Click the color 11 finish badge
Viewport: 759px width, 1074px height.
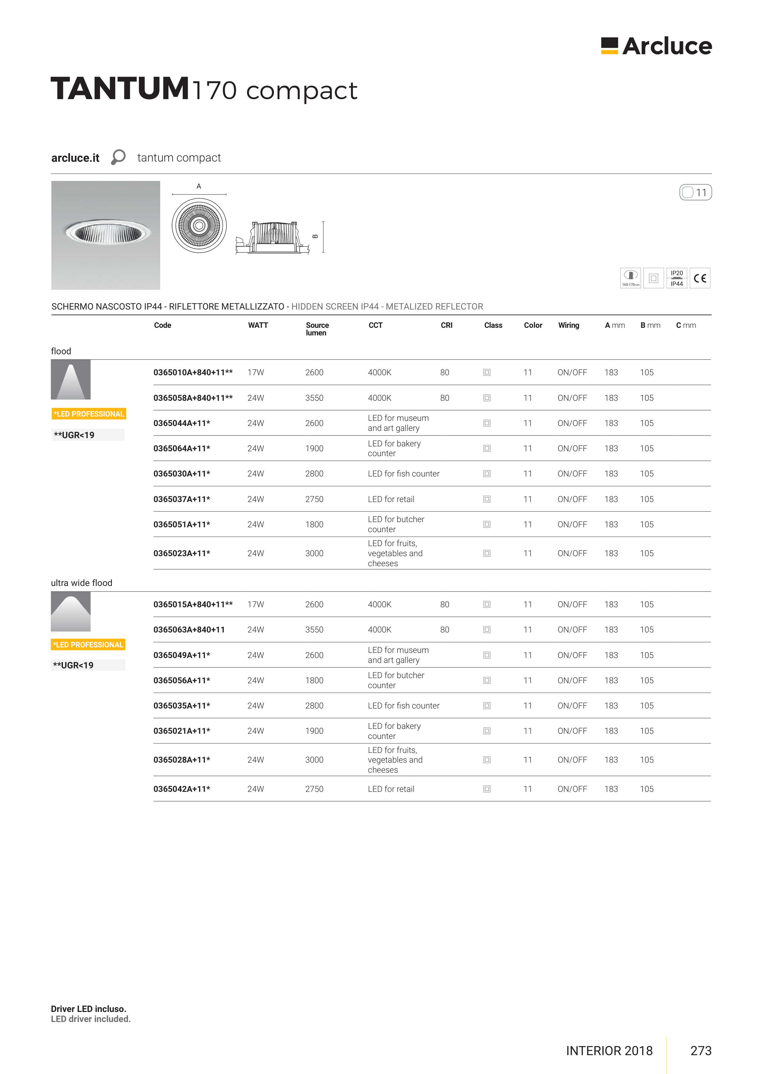695,192
